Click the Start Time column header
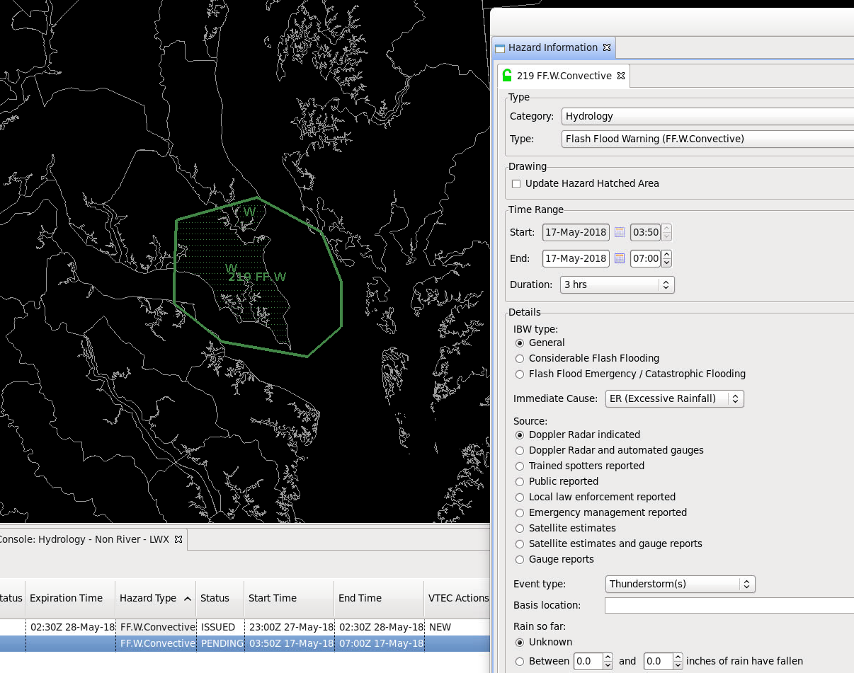This screenshot has height=673, width=854. pos(289,598)
